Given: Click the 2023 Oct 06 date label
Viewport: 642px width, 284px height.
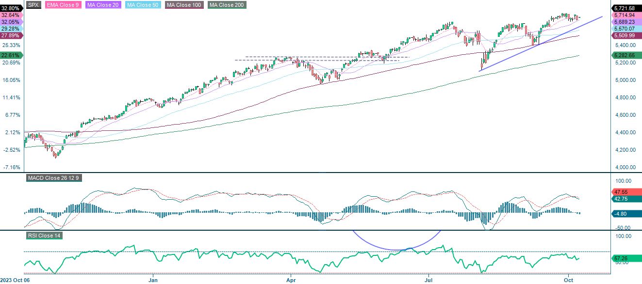Looking at the screenshot, I should tap(15, 280).
